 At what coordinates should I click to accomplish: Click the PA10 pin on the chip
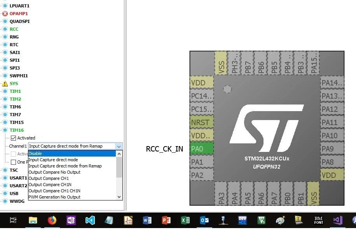pyautogui.click(x=332, y=136)
